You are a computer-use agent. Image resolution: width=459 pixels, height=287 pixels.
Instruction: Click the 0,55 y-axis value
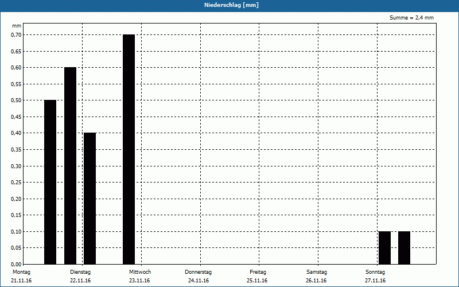[16, 84]
